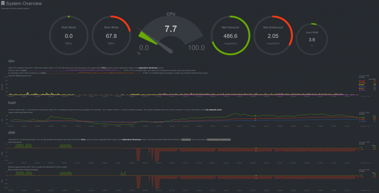Click the /sys/block code label
Screen dimensions: 379x193
[x=186, y=139]
